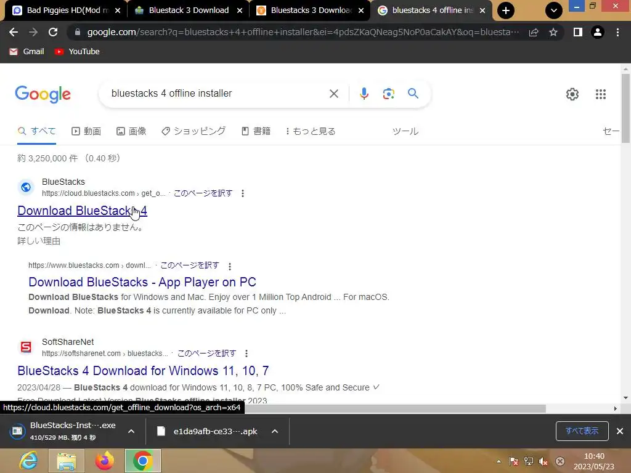Open the browser side panel

(578, 32)
